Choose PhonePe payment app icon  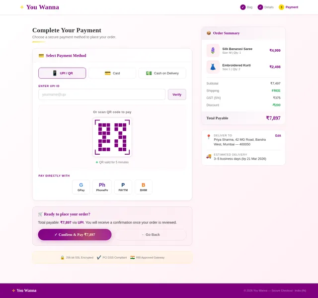pyautogui.click(x=102, y=187)
